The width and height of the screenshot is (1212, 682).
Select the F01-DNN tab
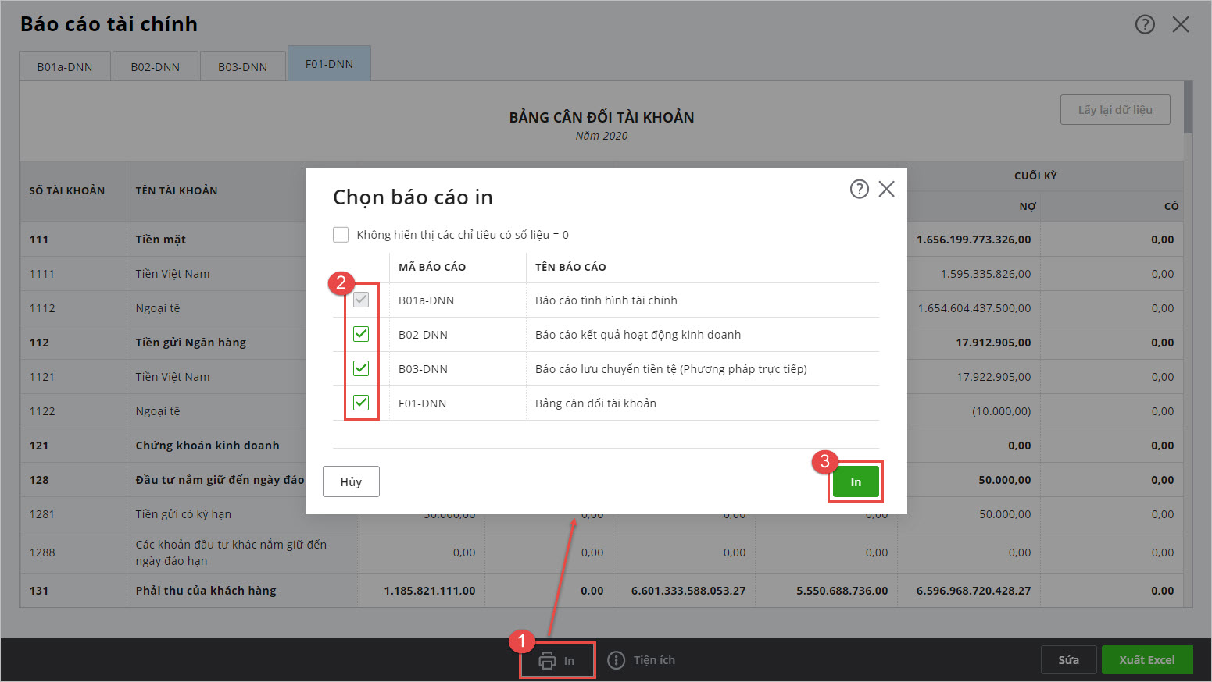tap(329, 64)
